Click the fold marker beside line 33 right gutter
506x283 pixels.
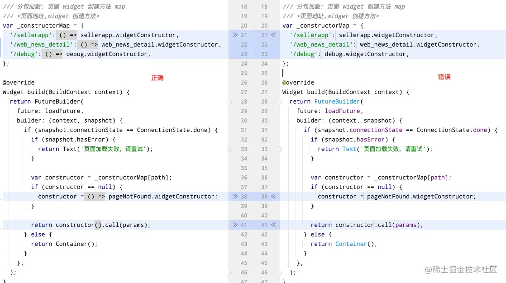pos(280,149)
